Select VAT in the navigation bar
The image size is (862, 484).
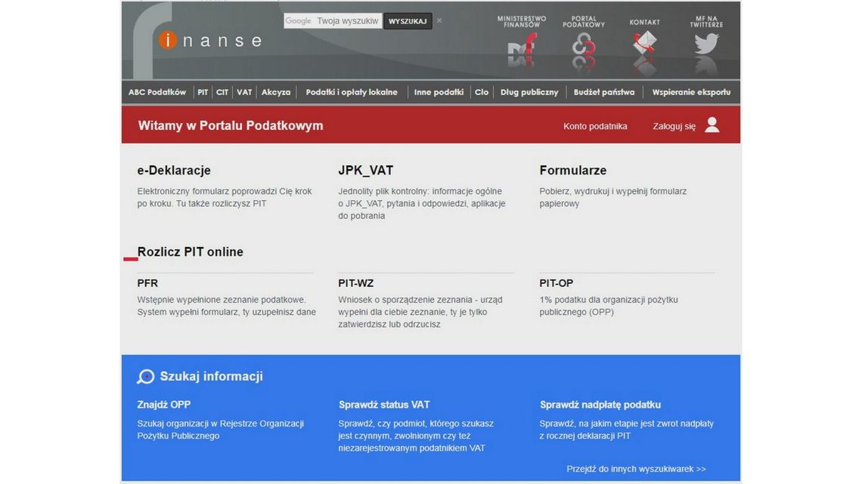(x=244, y=92)
